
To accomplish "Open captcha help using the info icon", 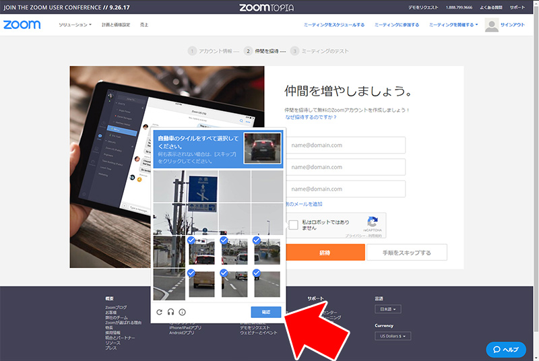I will point(182,312).
